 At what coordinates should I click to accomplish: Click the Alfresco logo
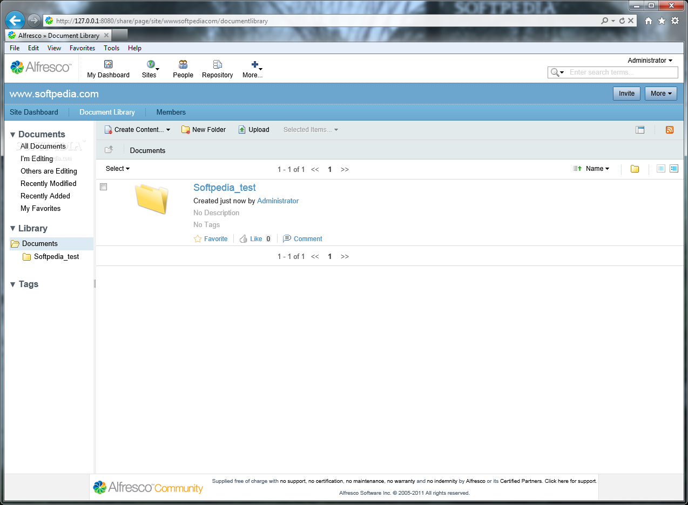[x=41, y=68]
